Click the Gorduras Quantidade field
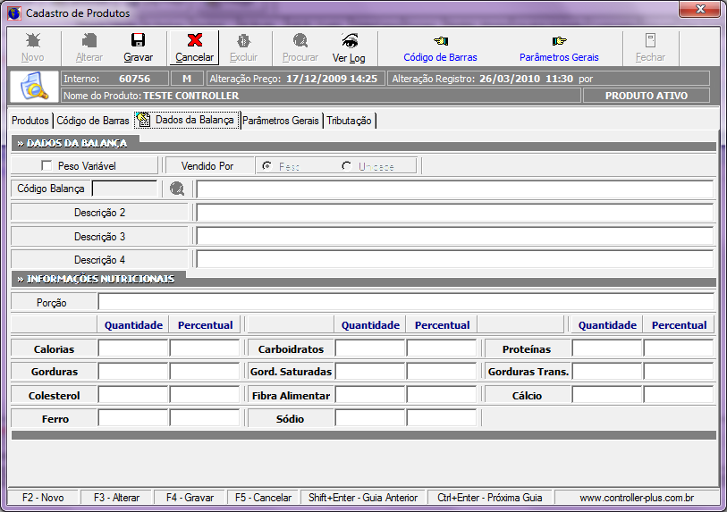This screenshot has width=727, height=512. pyautogui.click(x=133, y=371)
